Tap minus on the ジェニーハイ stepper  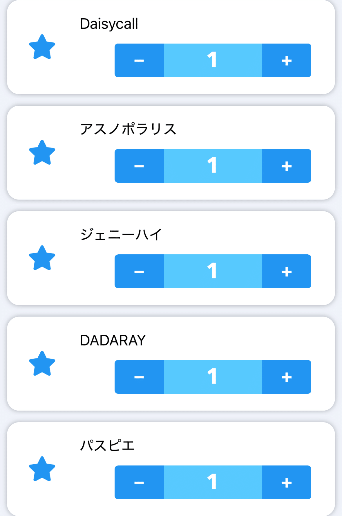point(139,272)
